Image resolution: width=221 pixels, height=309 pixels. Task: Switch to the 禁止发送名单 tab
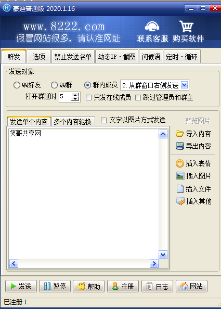[x=73, y=57]
